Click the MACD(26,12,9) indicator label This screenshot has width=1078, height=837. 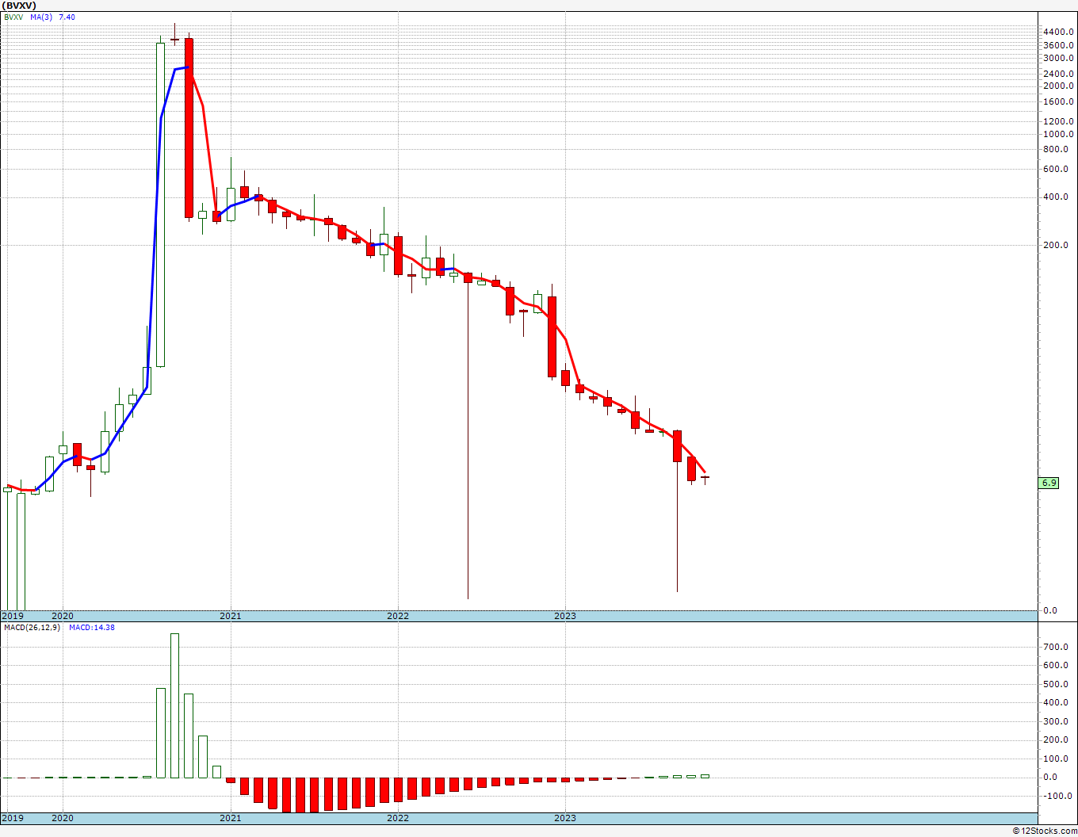click(32, 628)
